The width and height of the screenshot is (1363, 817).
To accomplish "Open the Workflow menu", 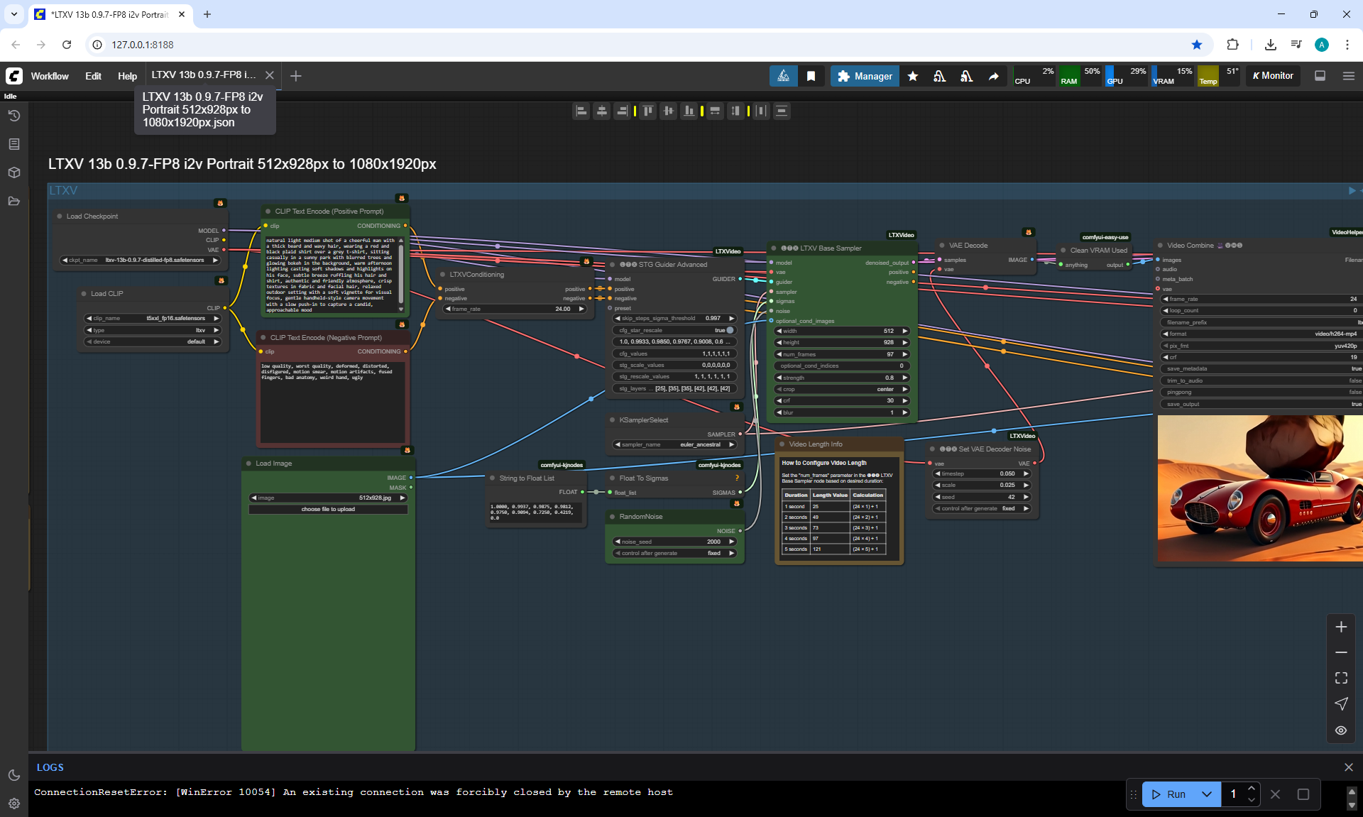I will [50, 76].
